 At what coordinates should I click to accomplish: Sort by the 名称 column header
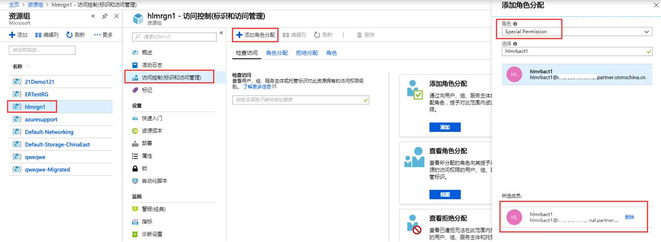click(x=17, y=66)
